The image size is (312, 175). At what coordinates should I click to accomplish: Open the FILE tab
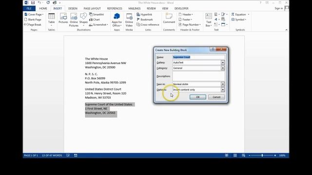(29, 8)
